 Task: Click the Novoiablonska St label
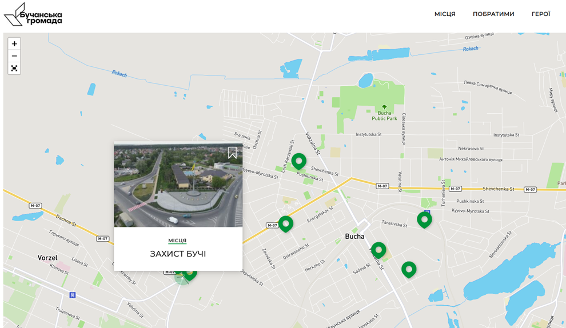pyautogui.click(x=501, y=245)
